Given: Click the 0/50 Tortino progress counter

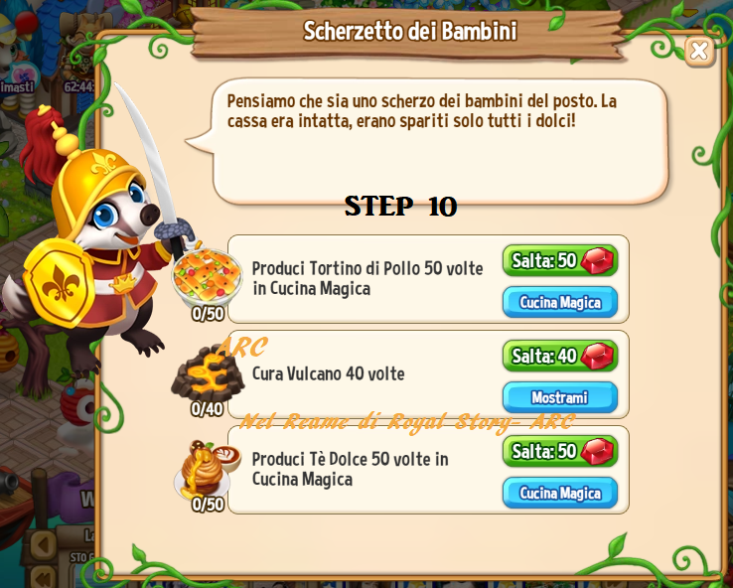Looking at the screenshot, I should click(208, 314).
